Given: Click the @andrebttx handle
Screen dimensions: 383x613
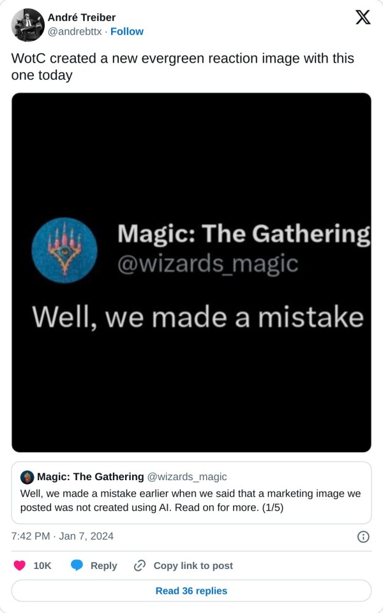Looking at the screenshot, I should tap(75, 32).
